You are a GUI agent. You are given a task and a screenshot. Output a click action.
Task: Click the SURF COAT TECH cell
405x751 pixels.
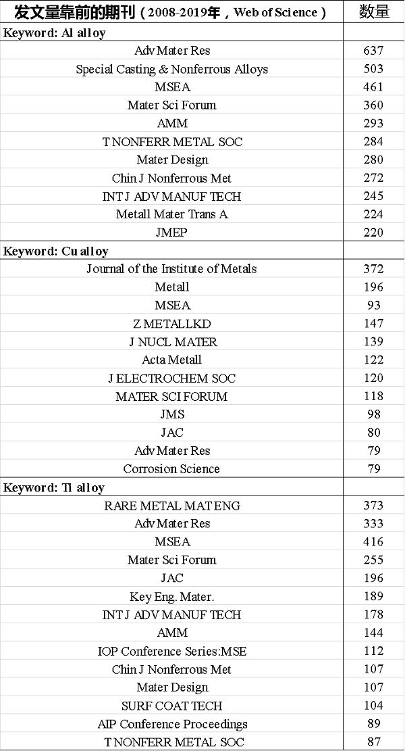pyautogui.click(x=171, y=706)
